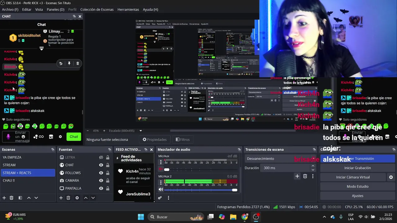This screenshot has height=223, width=397.
Task: Open Vista menu
Action: (39, 10)
